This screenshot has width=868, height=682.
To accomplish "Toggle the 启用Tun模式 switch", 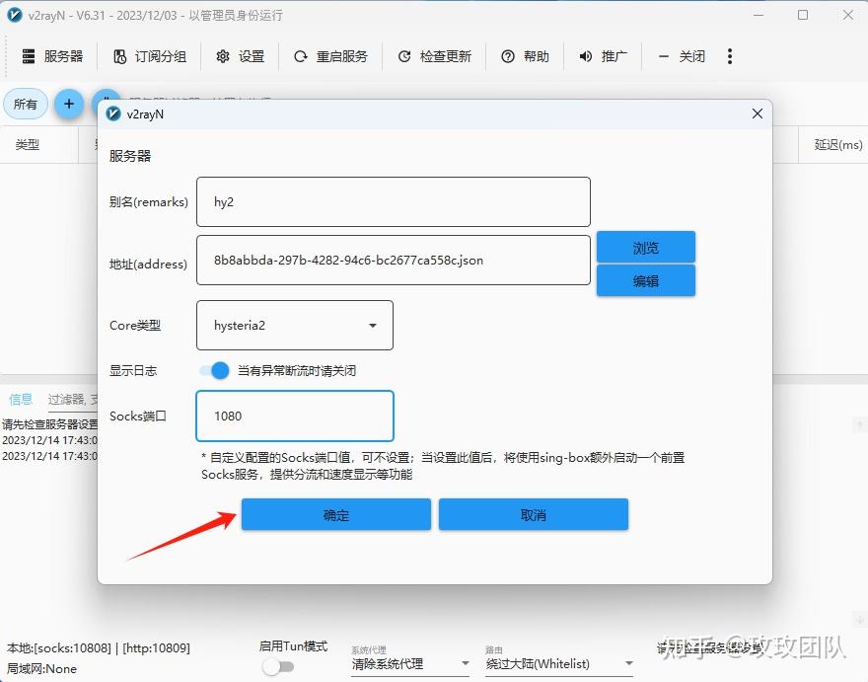I will tap(278, 666).
